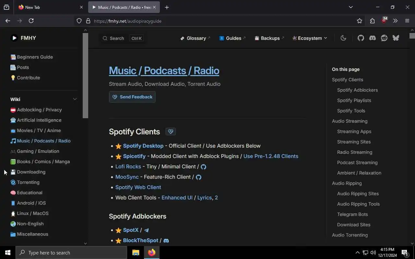
Task: Click the Send Feedback button
Action: (132, 97)
